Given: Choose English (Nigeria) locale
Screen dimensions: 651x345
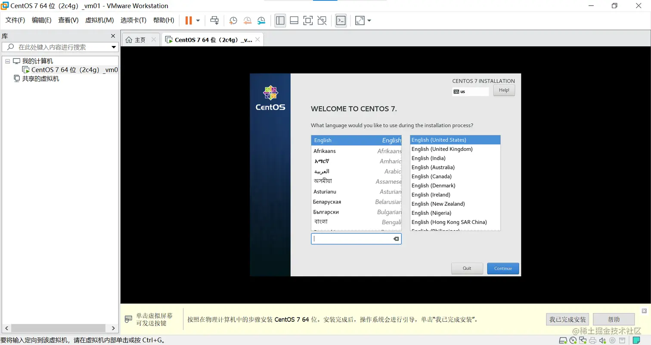Looking at the screenshot, I should click(455, 213).
